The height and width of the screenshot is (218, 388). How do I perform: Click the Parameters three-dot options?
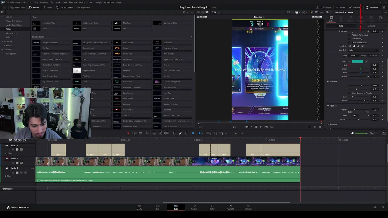(x=33, y=189)
